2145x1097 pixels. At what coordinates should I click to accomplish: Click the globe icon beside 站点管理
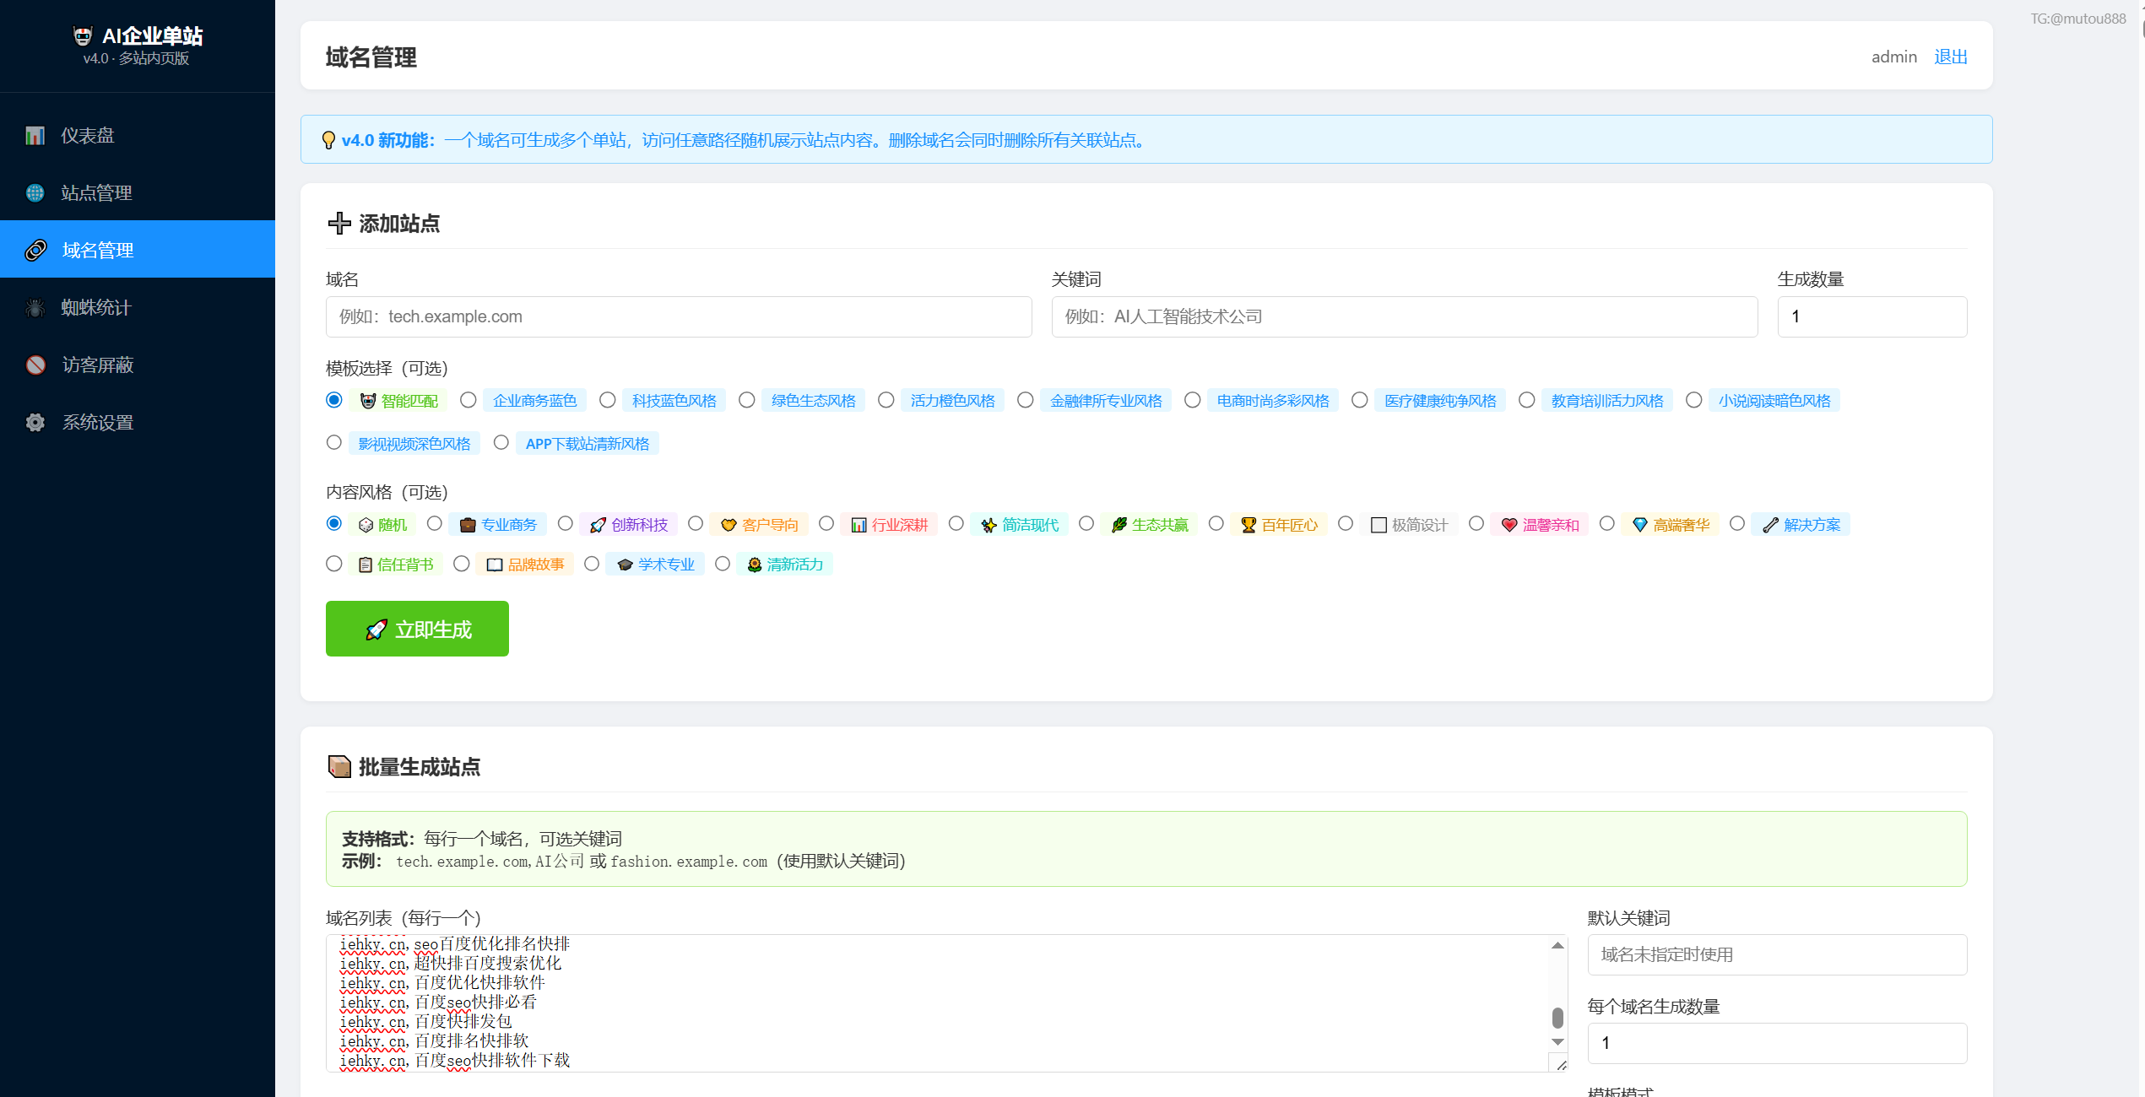(35, 193)
